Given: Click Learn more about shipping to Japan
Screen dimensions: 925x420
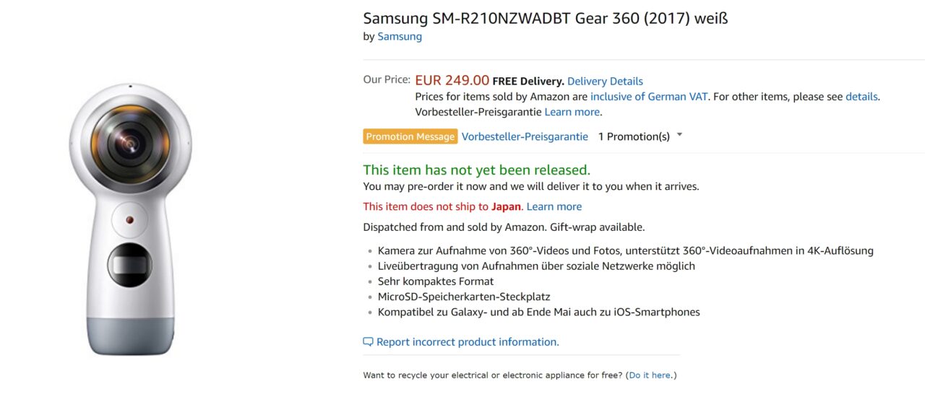Looking at the screenshot, I should click(x=554, y=206).
